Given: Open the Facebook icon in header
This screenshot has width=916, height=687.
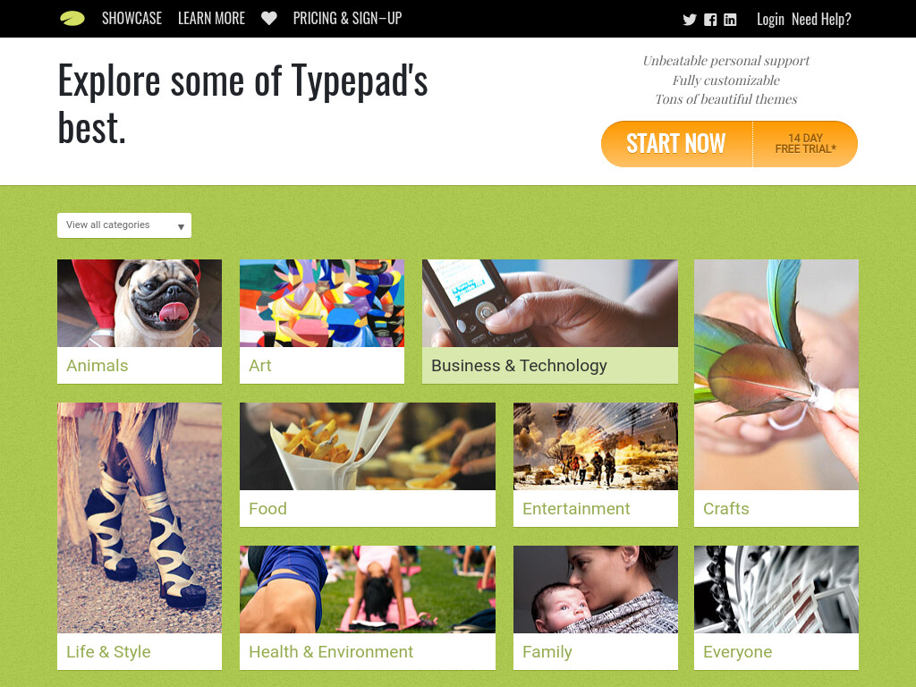Looking at the screenshot, I should [x=709, y=20].
